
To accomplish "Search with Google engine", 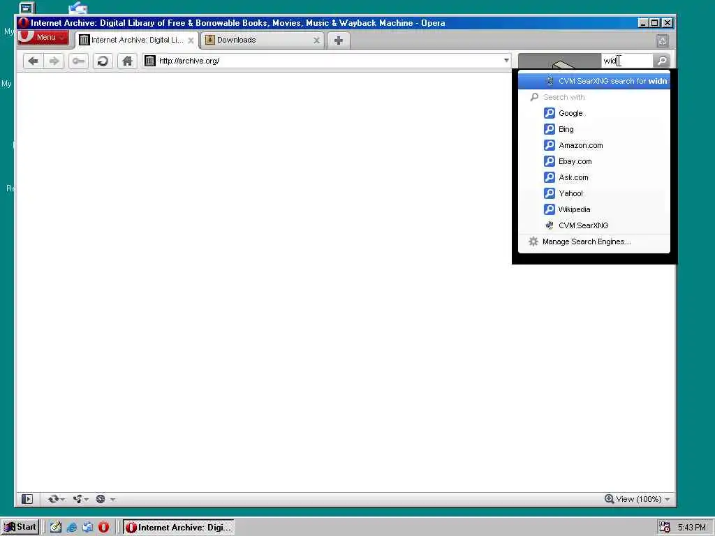I will pos(594,113).
